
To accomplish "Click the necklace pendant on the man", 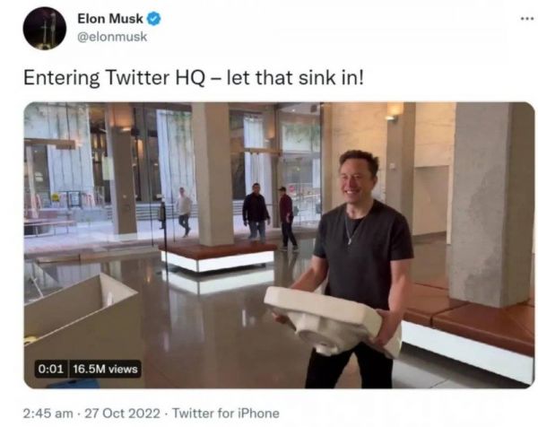I will coord(350,240).
